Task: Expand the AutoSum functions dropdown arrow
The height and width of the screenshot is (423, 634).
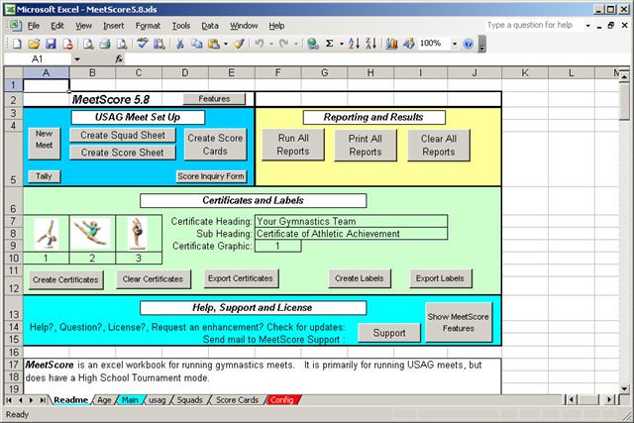Action: 341,44
